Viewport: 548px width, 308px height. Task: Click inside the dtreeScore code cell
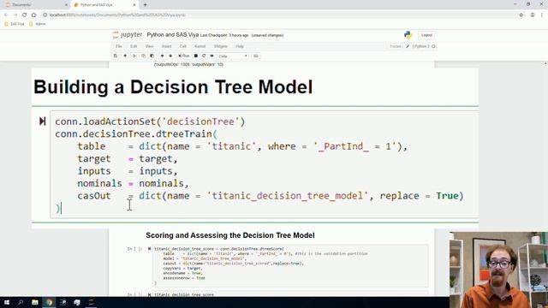click(x=290, y=266)
